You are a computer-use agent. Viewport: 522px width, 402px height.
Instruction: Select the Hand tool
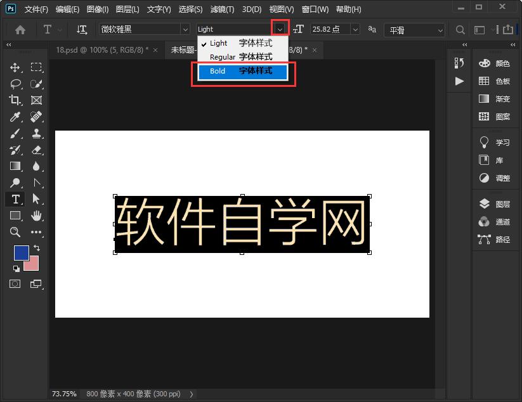click(x=36, y=216)
